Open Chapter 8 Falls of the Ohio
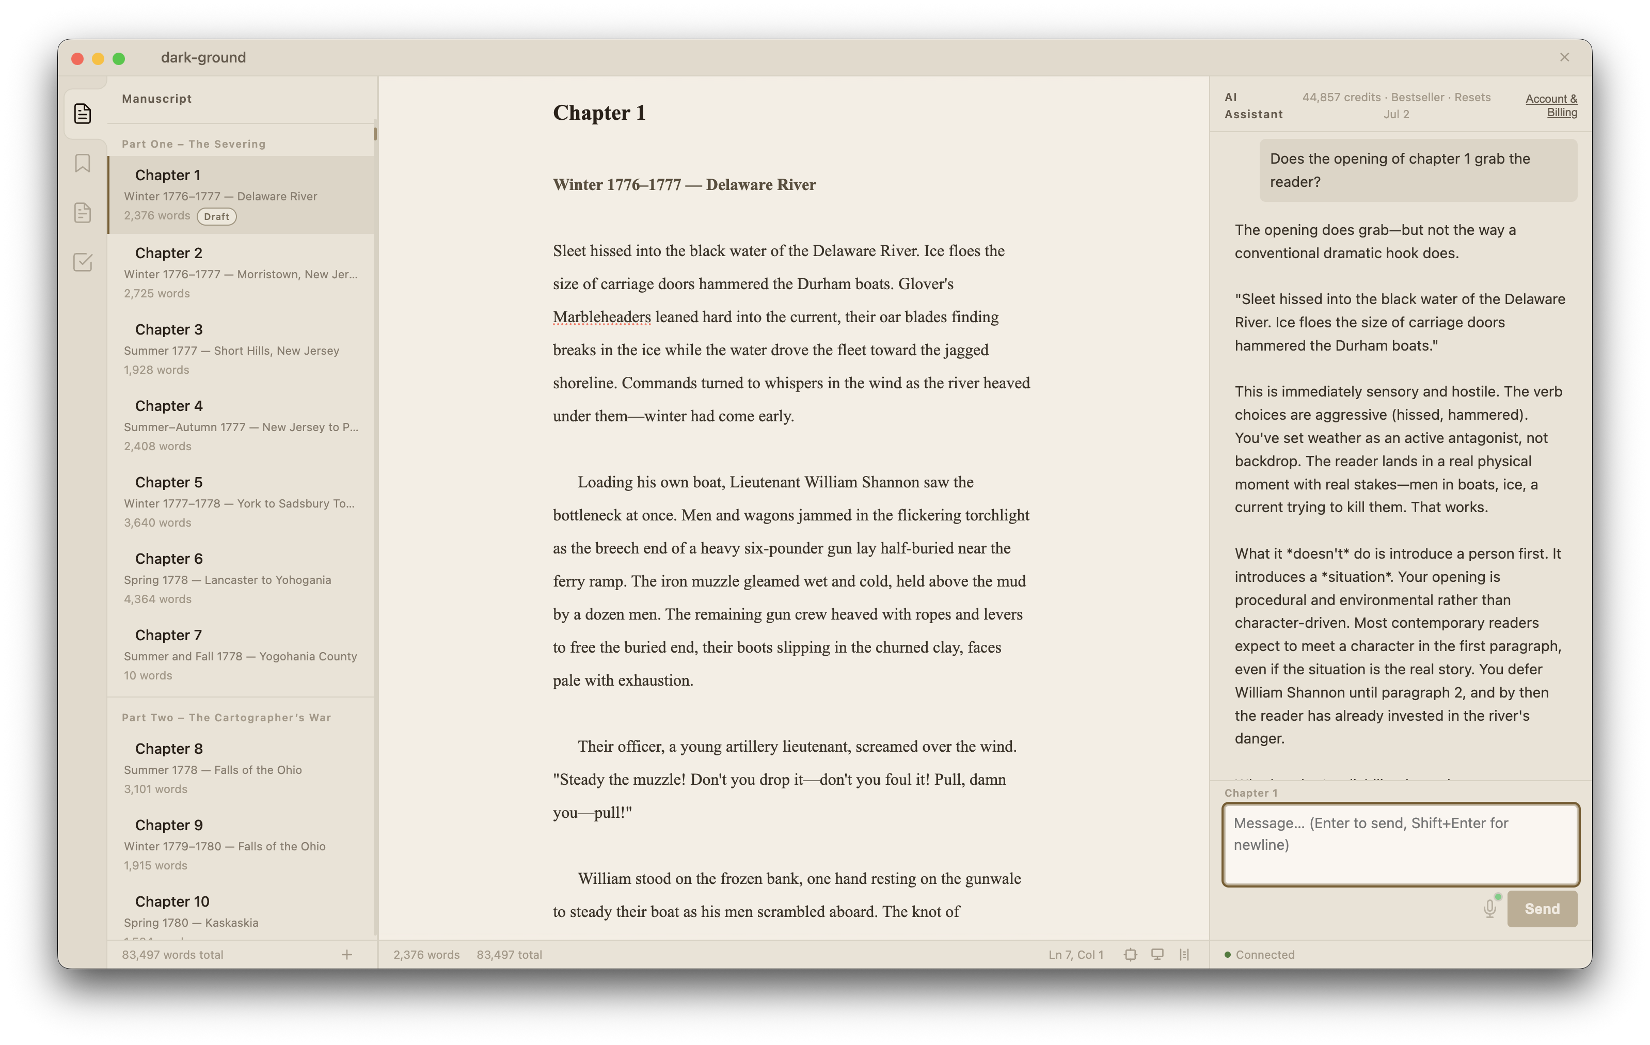Viewport: 1650px width, 1045px height. [241, 768]
